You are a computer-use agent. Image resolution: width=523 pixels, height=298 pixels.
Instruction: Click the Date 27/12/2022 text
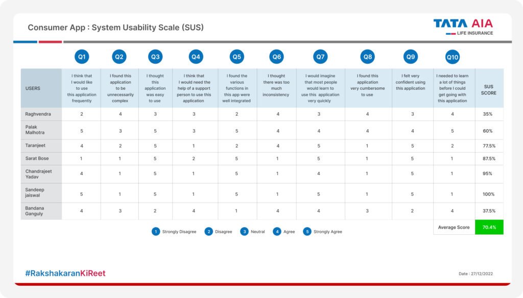click(476, 274)
